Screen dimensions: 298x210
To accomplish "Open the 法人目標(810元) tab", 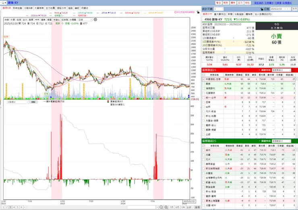I will coord(263,14).
